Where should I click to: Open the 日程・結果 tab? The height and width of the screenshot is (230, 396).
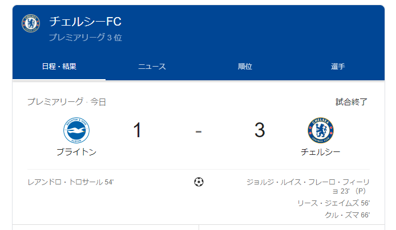(x=59, y=67)
